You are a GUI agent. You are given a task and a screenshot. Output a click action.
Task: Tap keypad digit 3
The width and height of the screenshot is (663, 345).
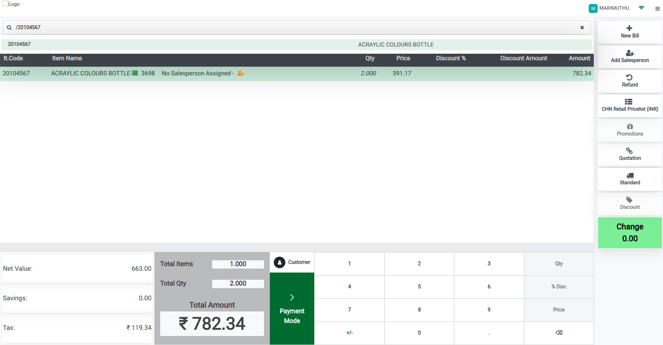click(489, 264)
